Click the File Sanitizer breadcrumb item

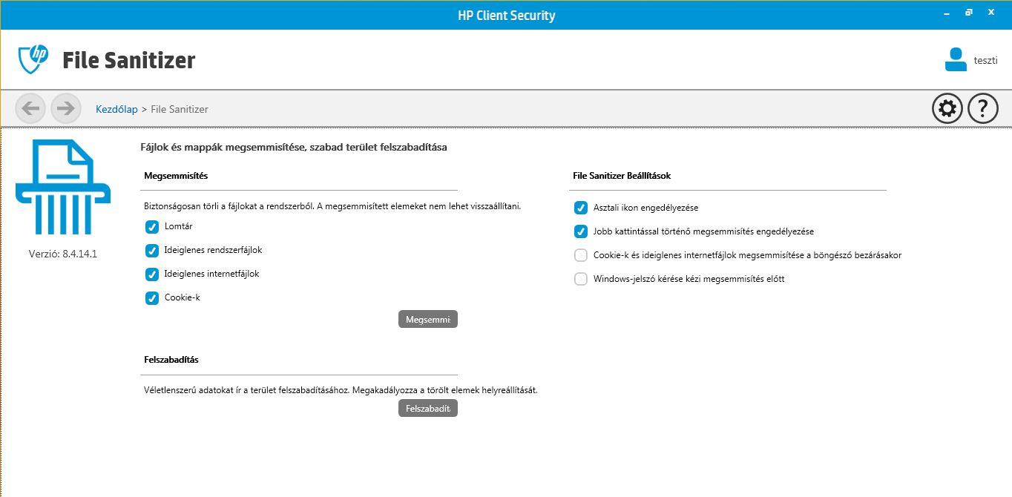click(180, 110)
